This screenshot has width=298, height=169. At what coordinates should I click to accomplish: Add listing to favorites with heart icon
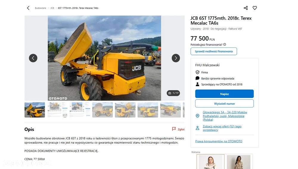[x=255, y=8]
